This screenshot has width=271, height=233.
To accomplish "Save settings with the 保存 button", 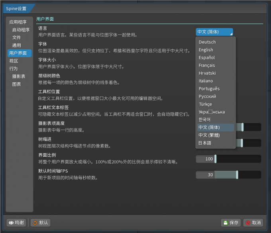I will pyautogui.click(x=231, y=223).
